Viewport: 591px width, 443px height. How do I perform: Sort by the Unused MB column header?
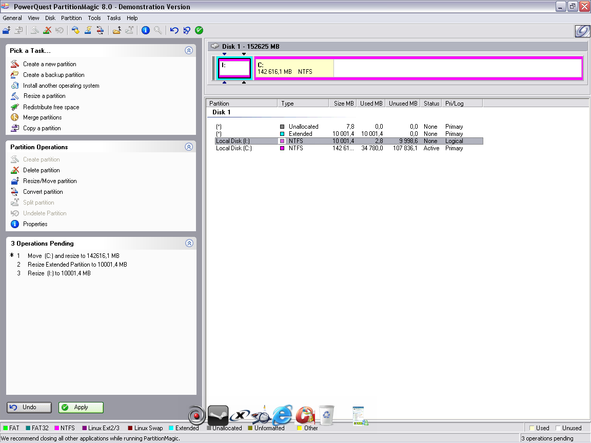403,103
